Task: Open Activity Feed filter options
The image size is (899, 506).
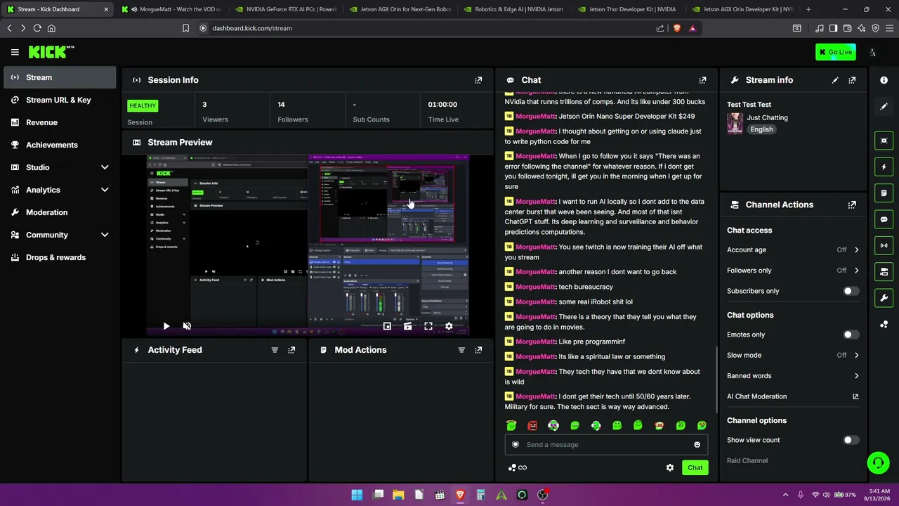Action: coord(275,350)
